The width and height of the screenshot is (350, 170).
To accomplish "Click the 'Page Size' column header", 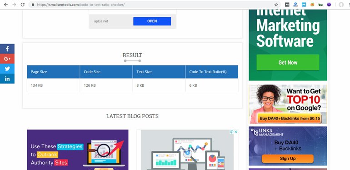I will 53,72.
